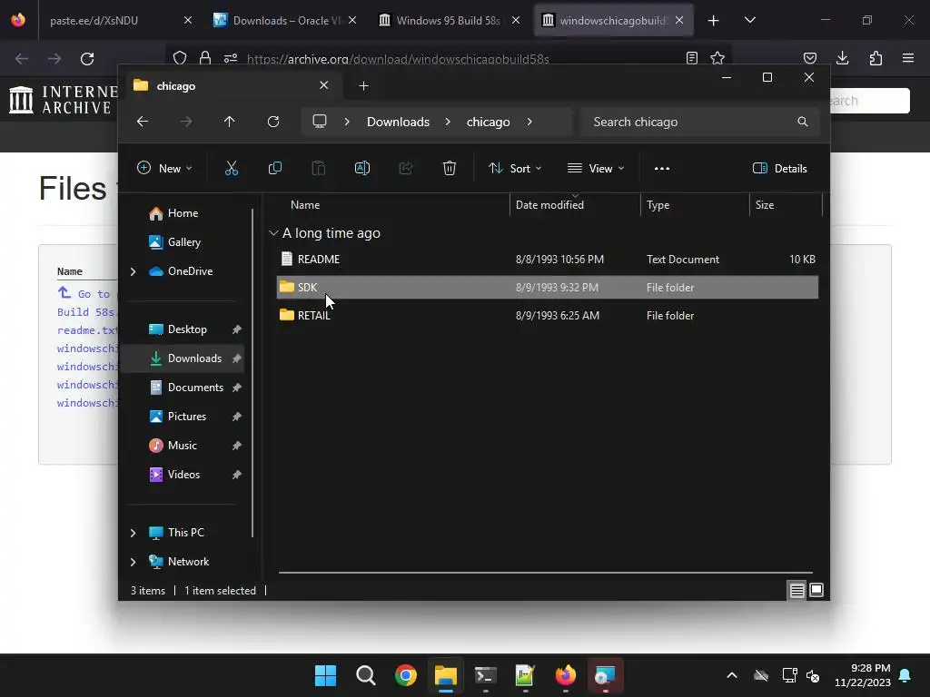Viewport: 930px width, 697px height.
Task: Select the SDK folder row
Action: click(x=548, y=287)
